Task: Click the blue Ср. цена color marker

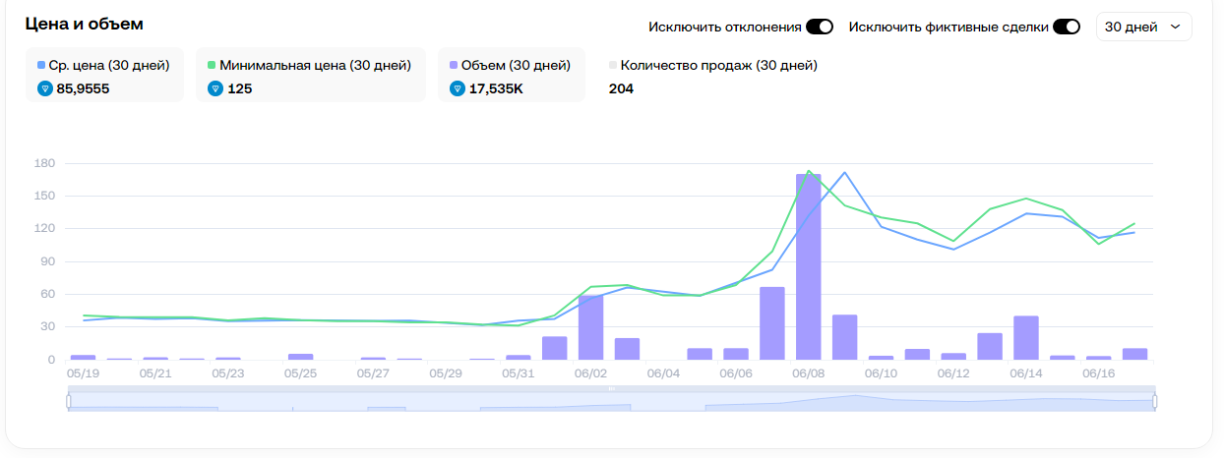Action: pos(41,66)
